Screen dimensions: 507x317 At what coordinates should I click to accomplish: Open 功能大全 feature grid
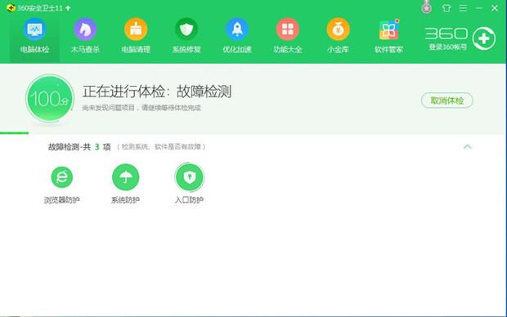tap(288, 36)
